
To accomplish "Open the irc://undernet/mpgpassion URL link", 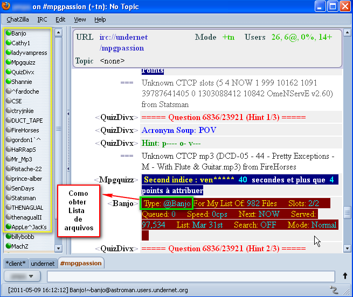I will [x=123, y=43].
